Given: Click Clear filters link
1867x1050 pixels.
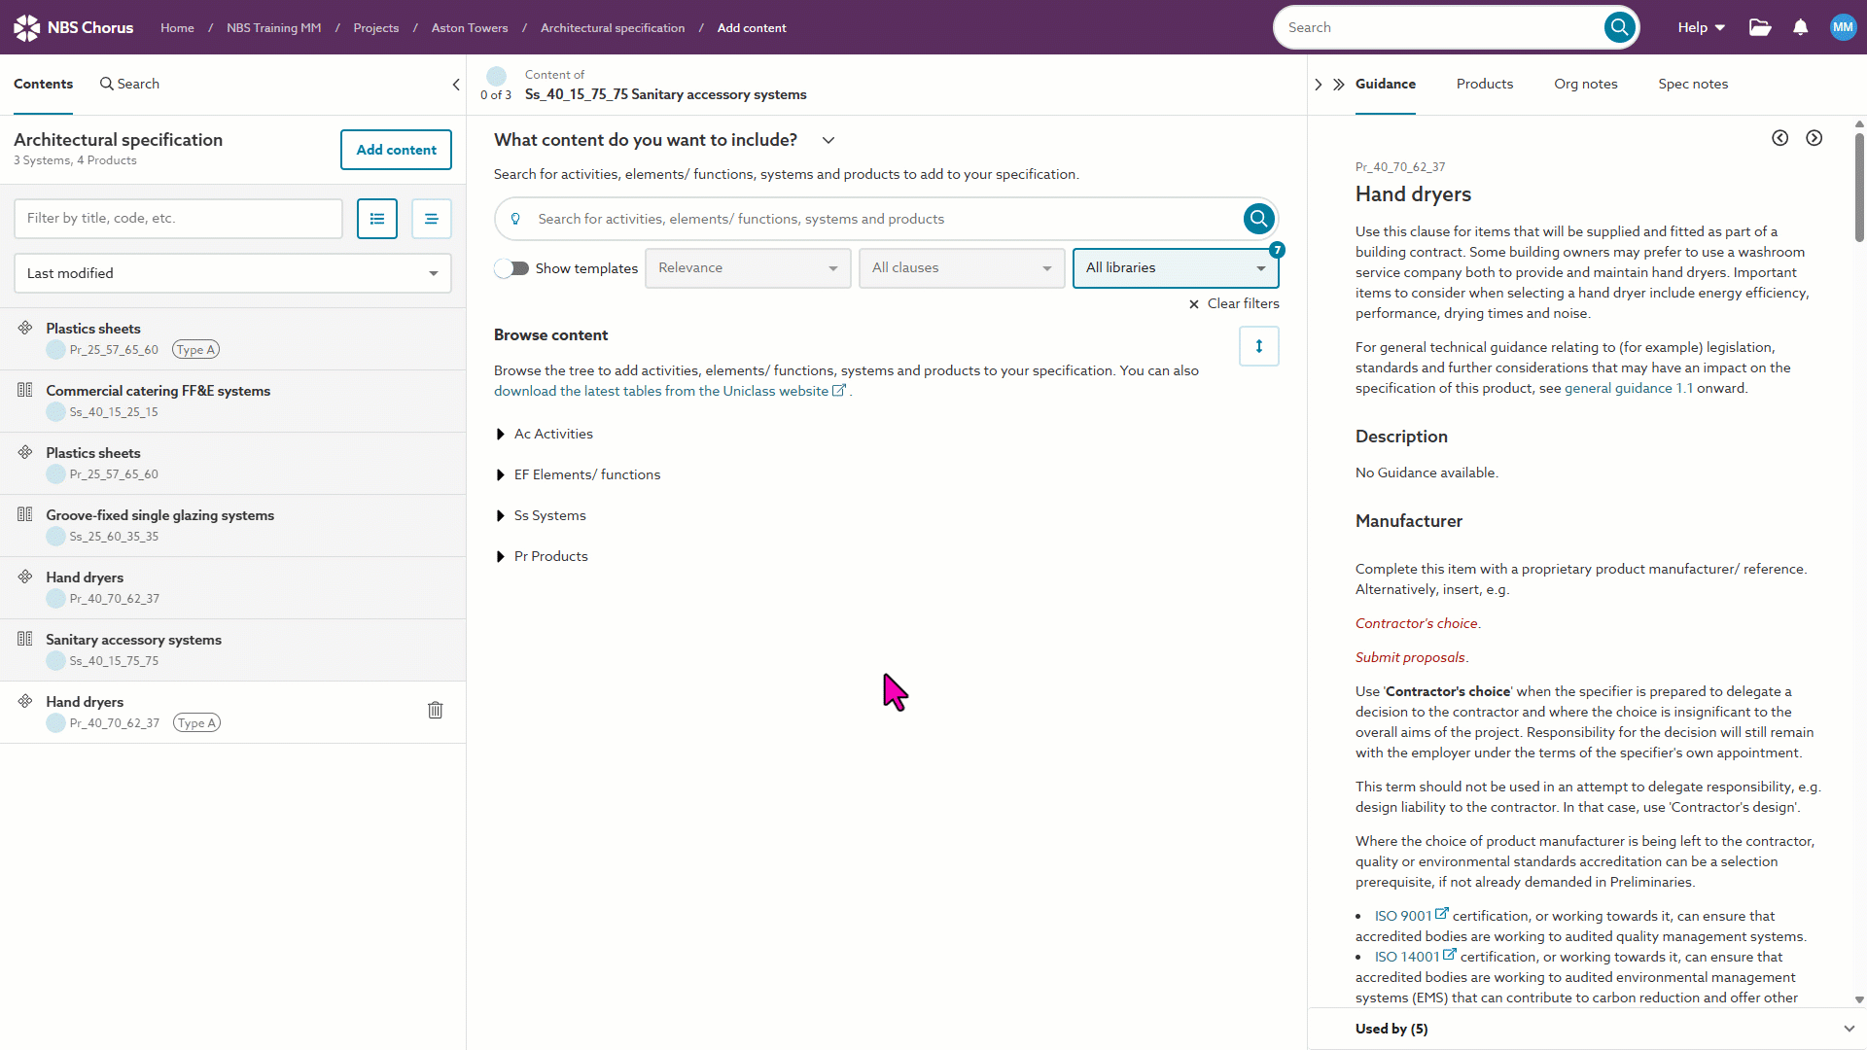Looking at the screenshot, I should [x=1233, y=304].
